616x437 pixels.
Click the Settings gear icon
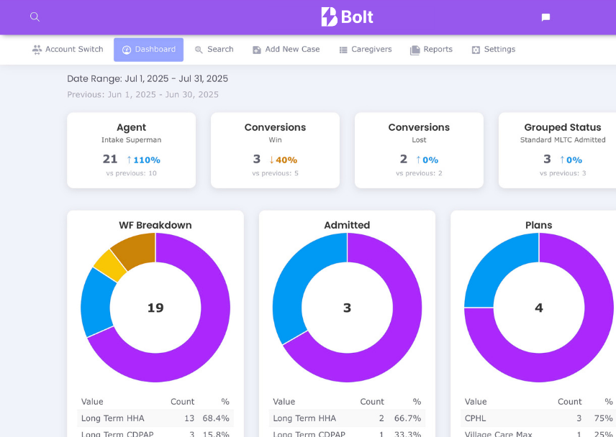coord(474,49)
